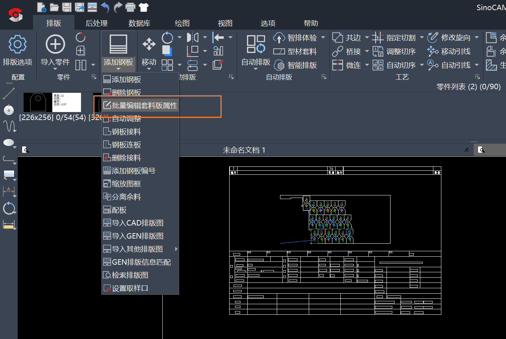Image resolution: width=506 pixels, height=339 pixels.
Task: Choose 批量编辑套料版属性 from the menu
Action: coord(144,106)
